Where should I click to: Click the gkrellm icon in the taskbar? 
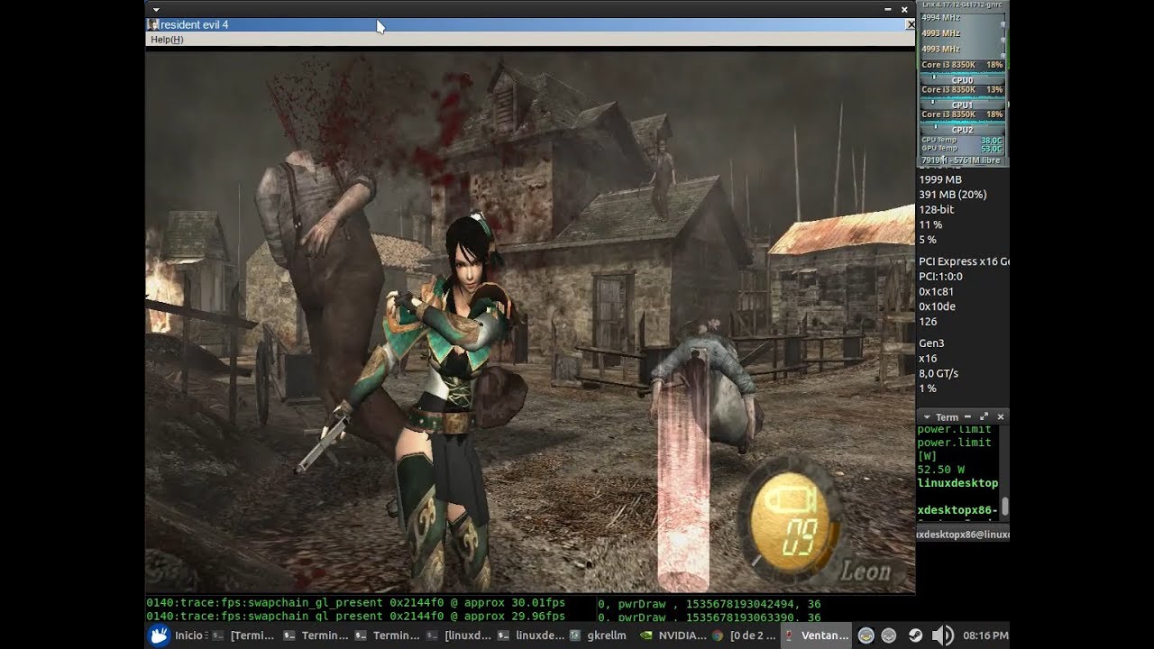574,635
